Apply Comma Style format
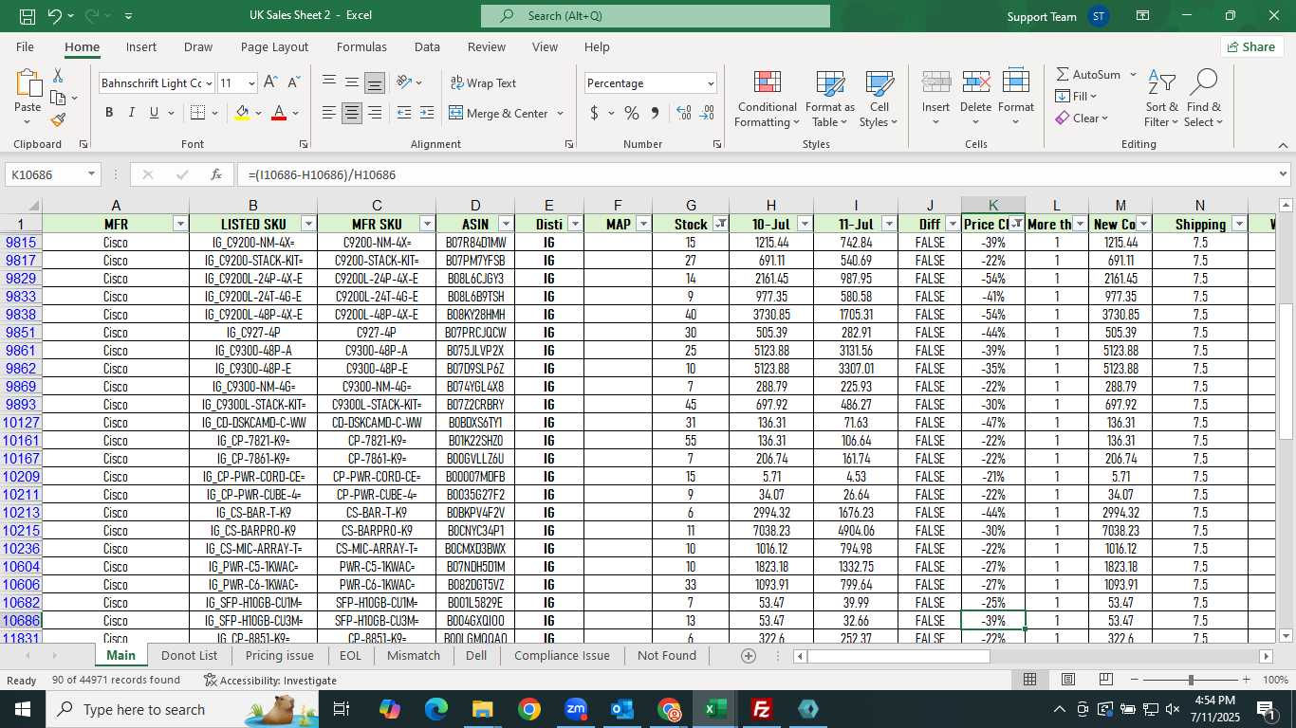Image resolution: width=1296 pixels, height=728 pixels. (655, 113)
